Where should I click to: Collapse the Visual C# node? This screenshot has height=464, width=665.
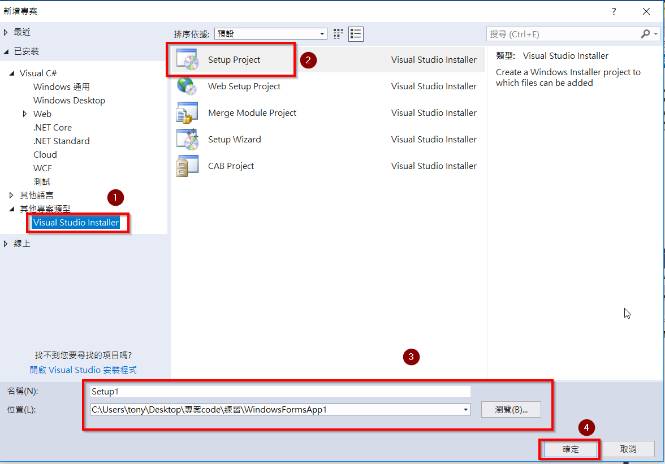click(12, 73)
